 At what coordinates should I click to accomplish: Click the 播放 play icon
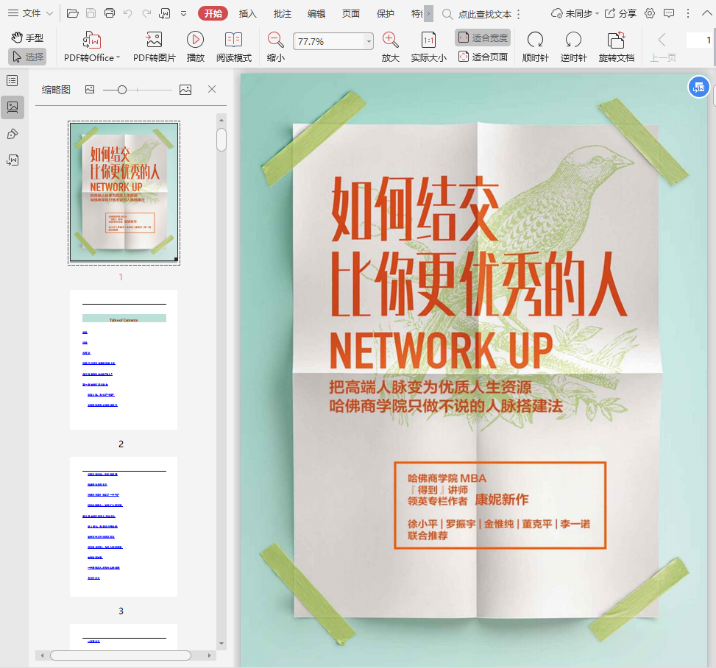point(195,40)
